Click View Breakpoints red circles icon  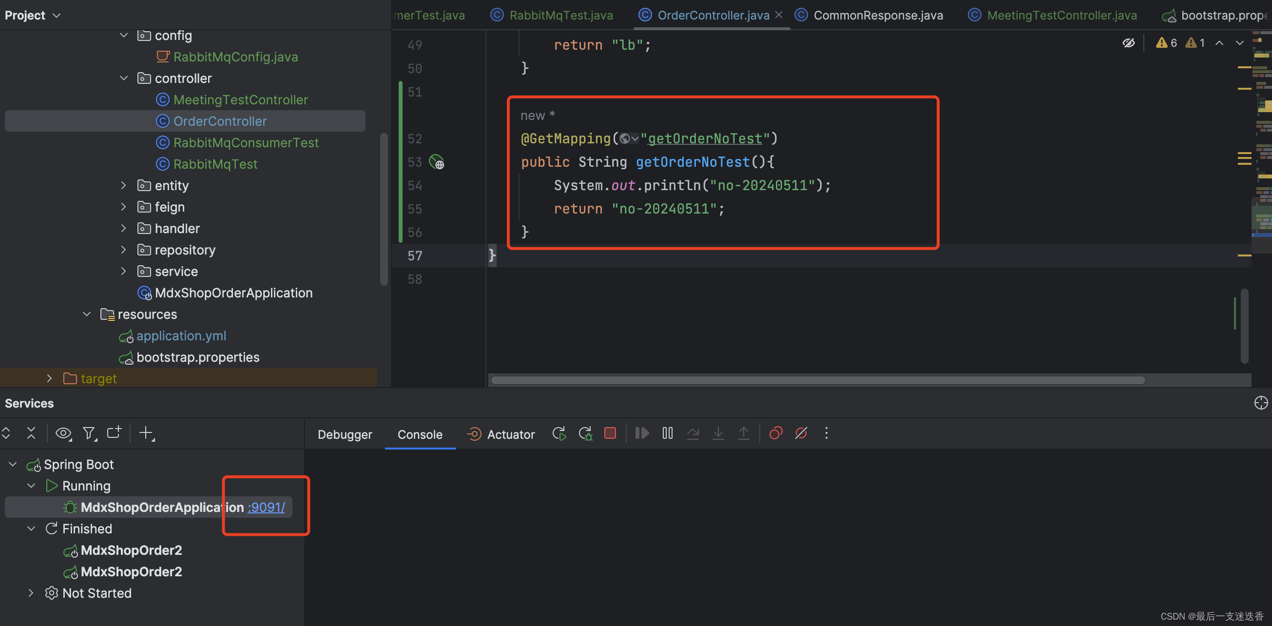pos(775,433)
